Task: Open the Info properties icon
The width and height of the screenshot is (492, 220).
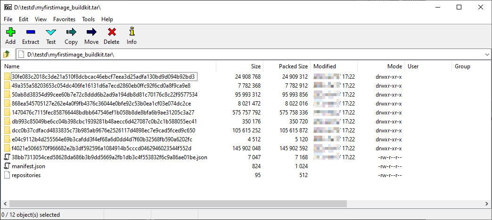Action: click(131, 36)
